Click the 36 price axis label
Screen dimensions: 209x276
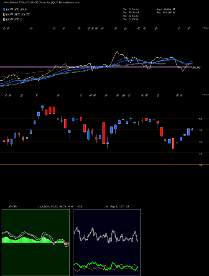[200, 142]
